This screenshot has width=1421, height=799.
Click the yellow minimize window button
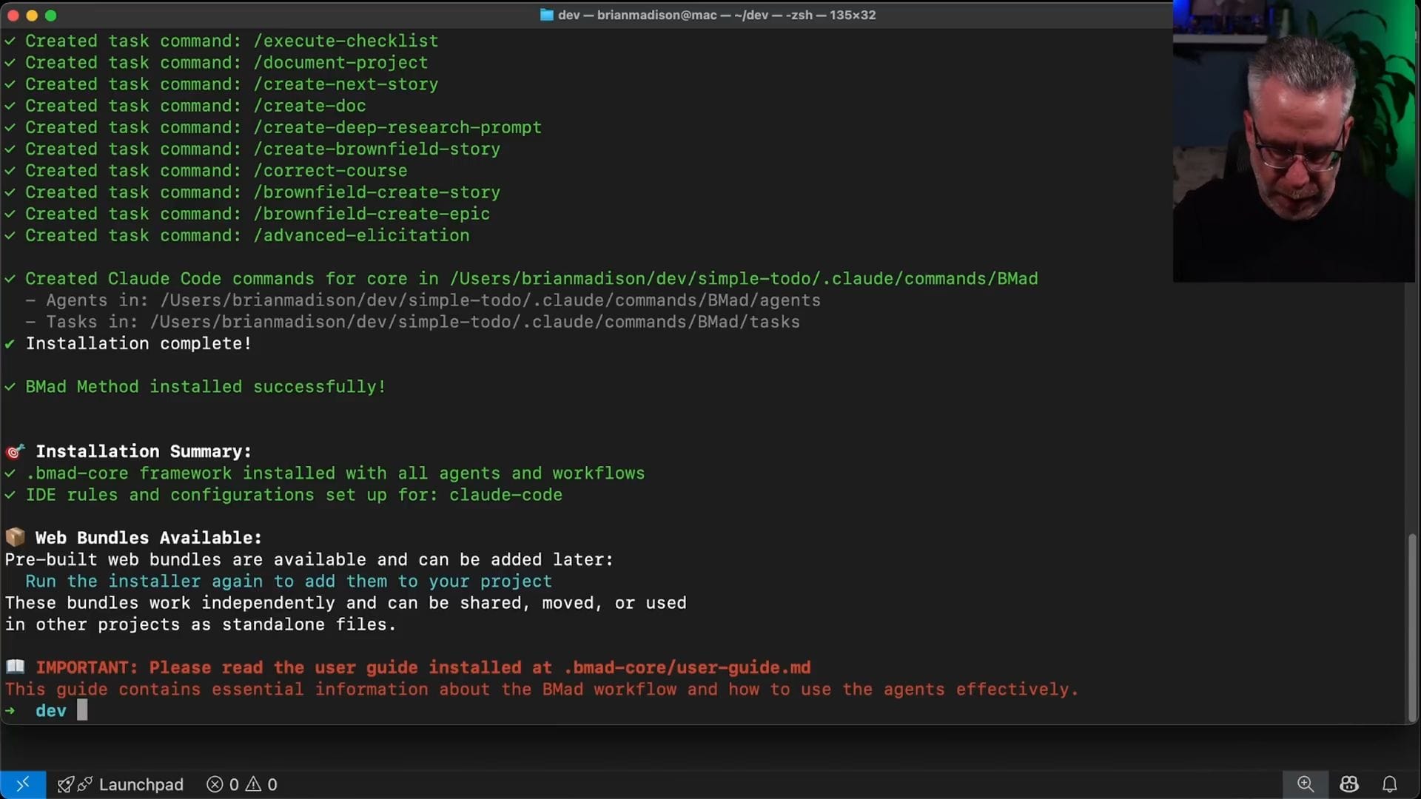31,15
